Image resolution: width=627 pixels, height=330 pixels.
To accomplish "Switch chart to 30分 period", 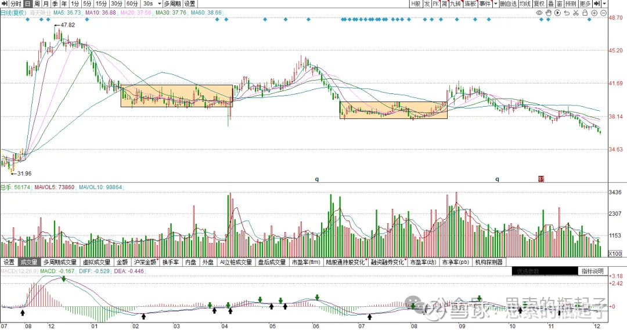I will [x=116, y=3].
